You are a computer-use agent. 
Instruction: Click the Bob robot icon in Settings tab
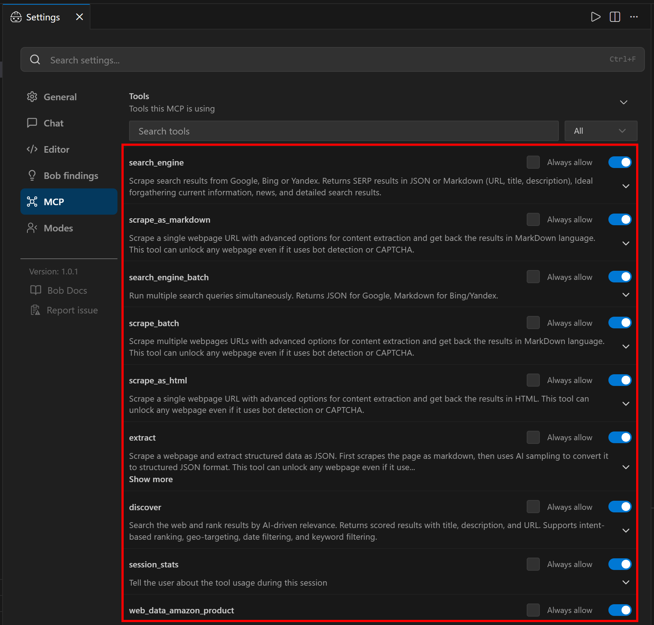[x=16, y=17]
